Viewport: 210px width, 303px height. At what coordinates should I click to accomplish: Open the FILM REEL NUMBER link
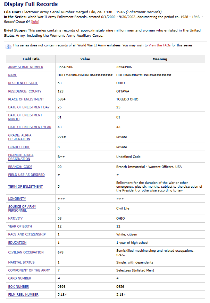[23, 295]
